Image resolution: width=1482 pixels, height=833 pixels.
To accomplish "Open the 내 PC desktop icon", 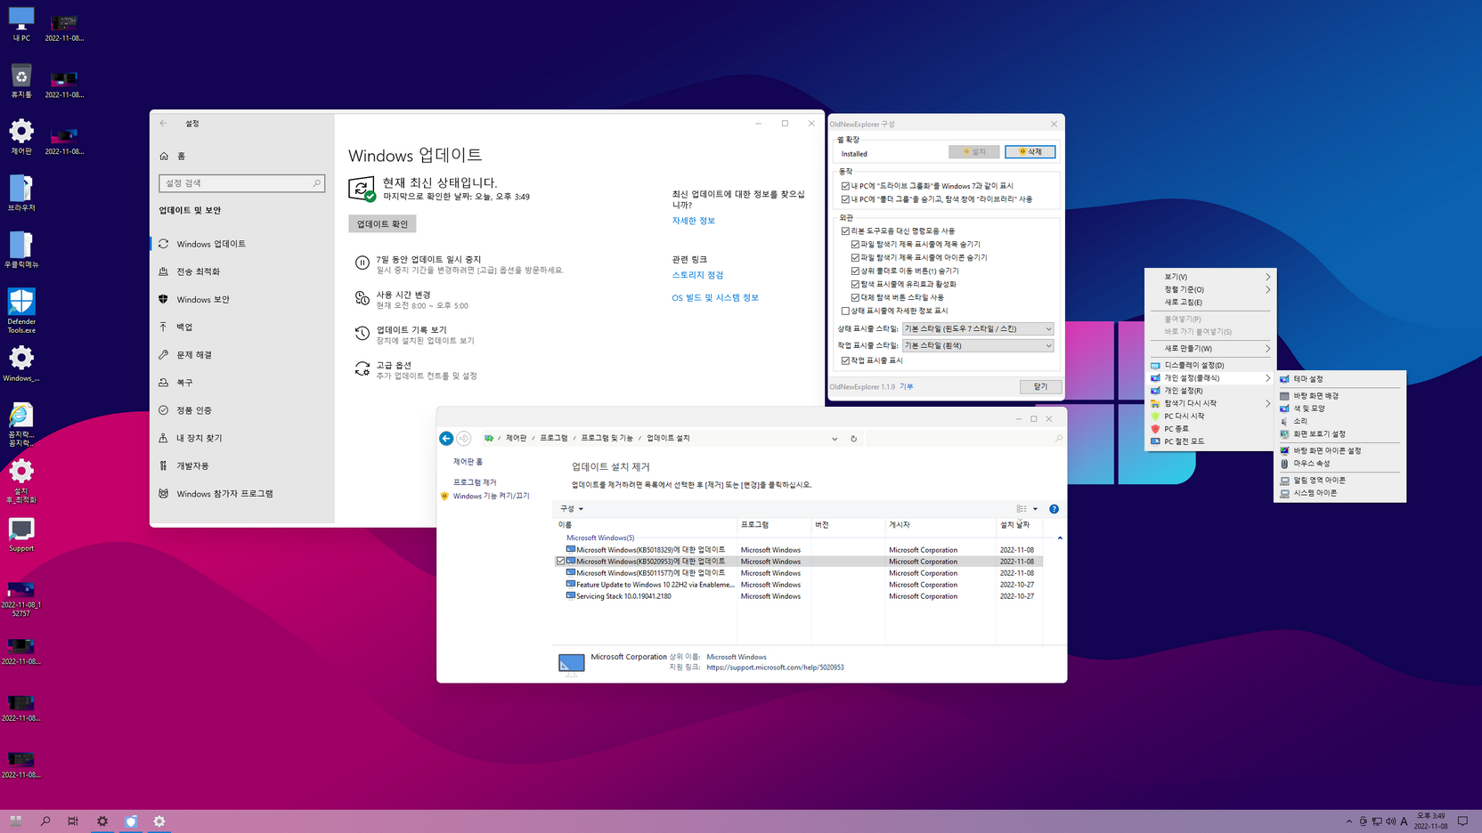I will (x=21, y=23).
